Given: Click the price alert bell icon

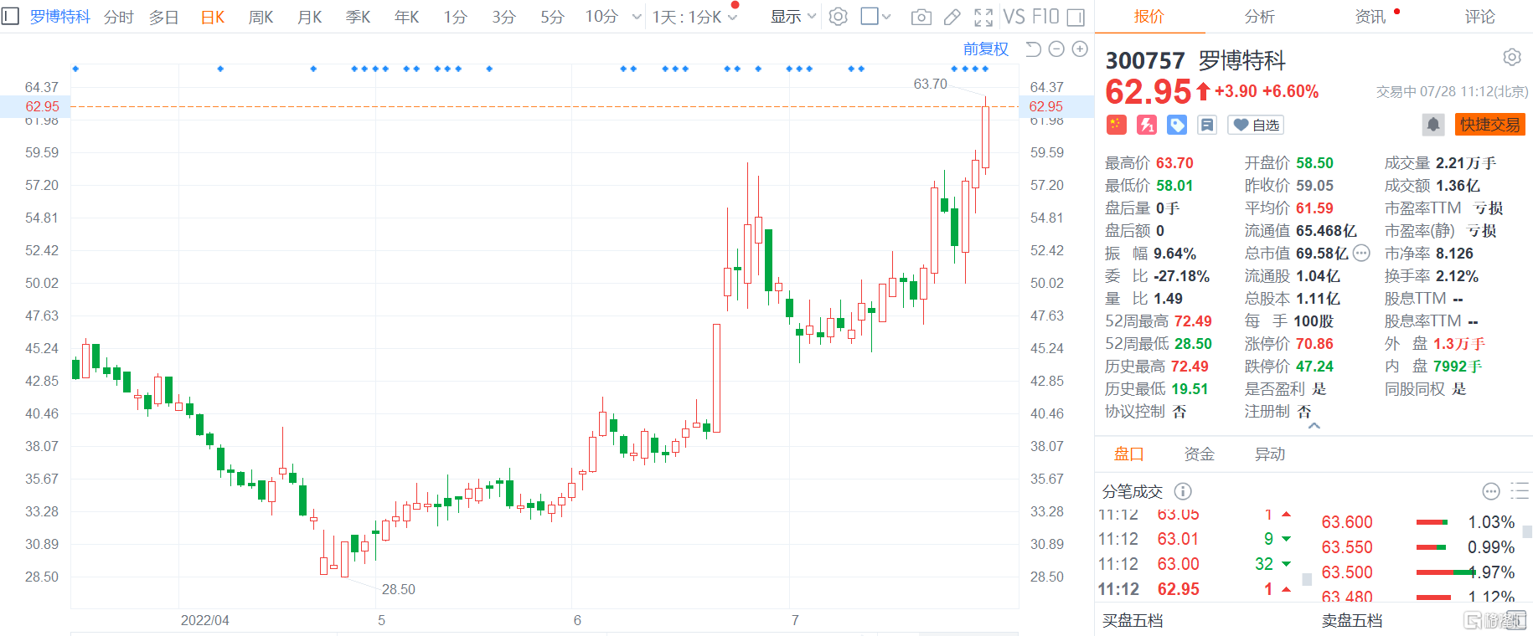Looking at the screenshot, I should [1433, 125].
